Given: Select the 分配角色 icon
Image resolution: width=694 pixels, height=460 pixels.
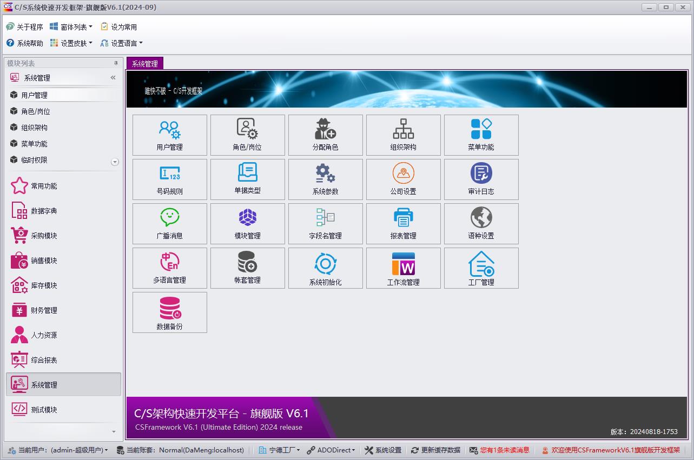Looking at the screenshot, I should click(x=325, y=135).
